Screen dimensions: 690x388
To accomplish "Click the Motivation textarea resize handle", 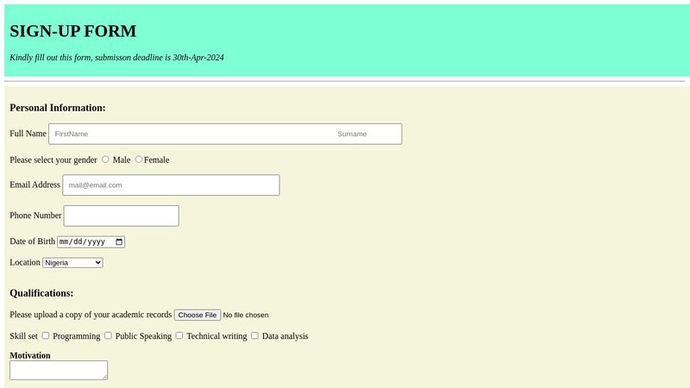I will [104, 377].
